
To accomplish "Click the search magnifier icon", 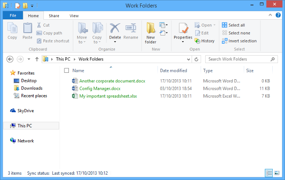I will [272, 59].
